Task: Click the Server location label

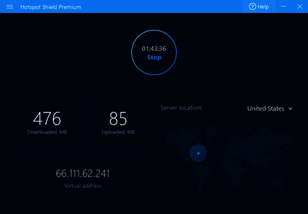Action: [x=181, y=108]
